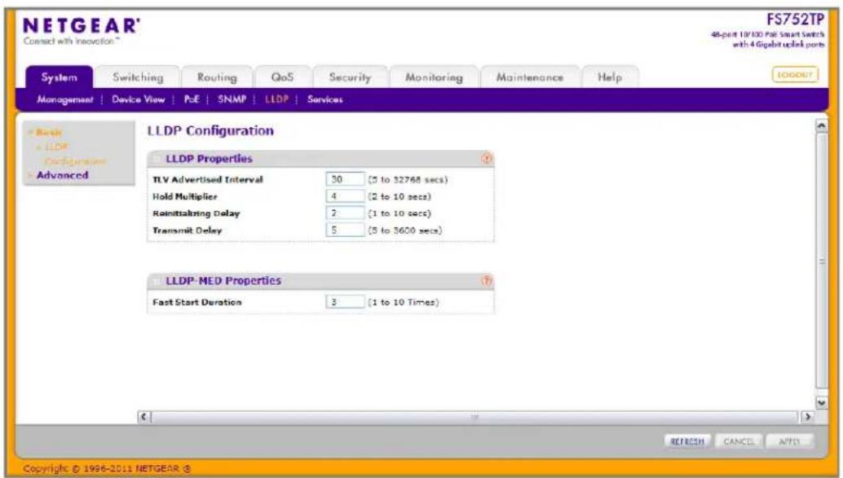The image size is (843, 478).
Task: Collapse the Basic sidebar menu
Action: coord(48,132)
